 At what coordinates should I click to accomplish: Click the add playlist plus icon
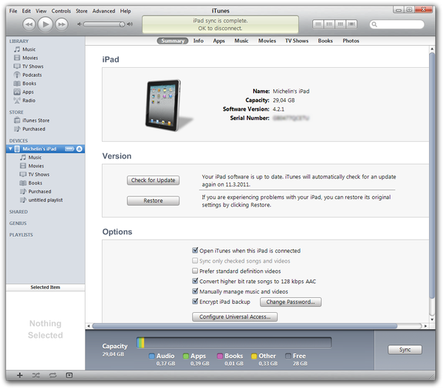click(20, 375)
